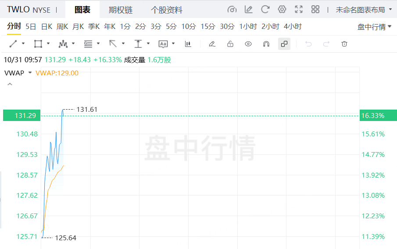The image size is (397, 249).
Task: Select the trend line drawing tool
Action: [13, 44]
